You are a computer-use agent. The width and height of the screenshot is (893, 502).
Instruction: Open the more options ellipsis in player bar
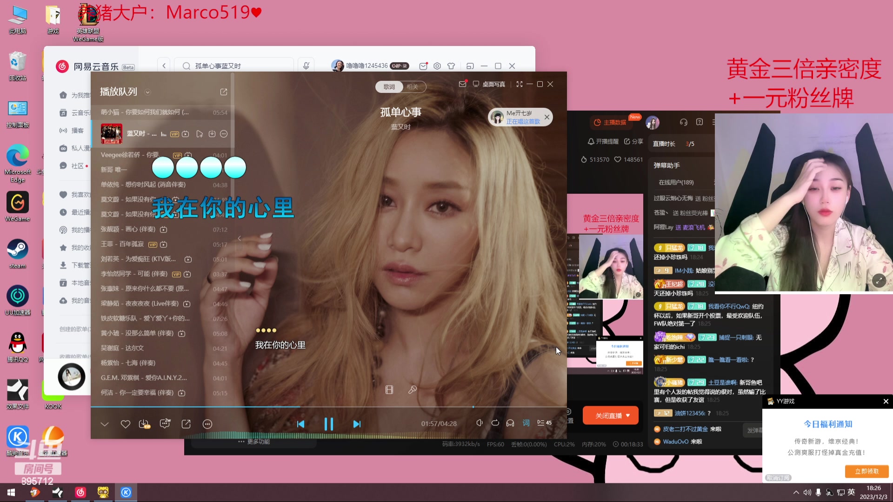[207, 424]
